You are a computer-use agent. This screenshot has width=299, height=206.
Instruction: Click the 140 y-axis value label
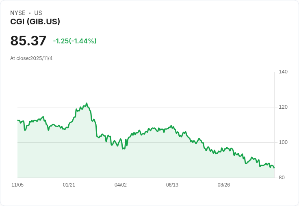pyautogui.click(x=283, y=72)
